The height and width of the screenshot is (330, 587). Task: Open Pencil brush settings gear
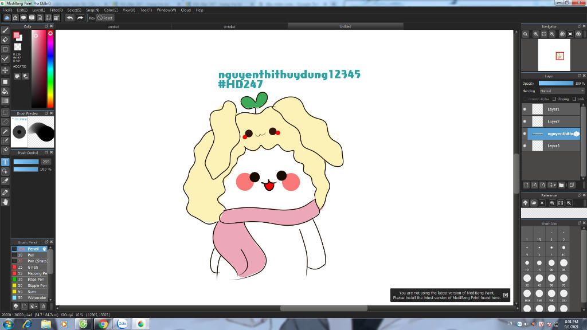pos(44,249)
